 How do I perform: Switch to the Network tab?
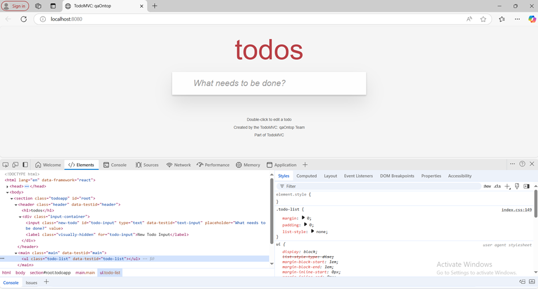click(x=178, y=165)
